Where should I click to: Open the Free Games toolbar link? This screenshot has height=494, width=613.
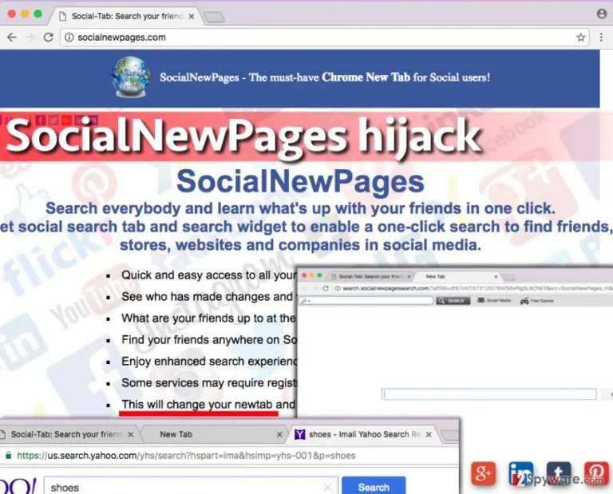pyautogui.click(x=536, y=301)
